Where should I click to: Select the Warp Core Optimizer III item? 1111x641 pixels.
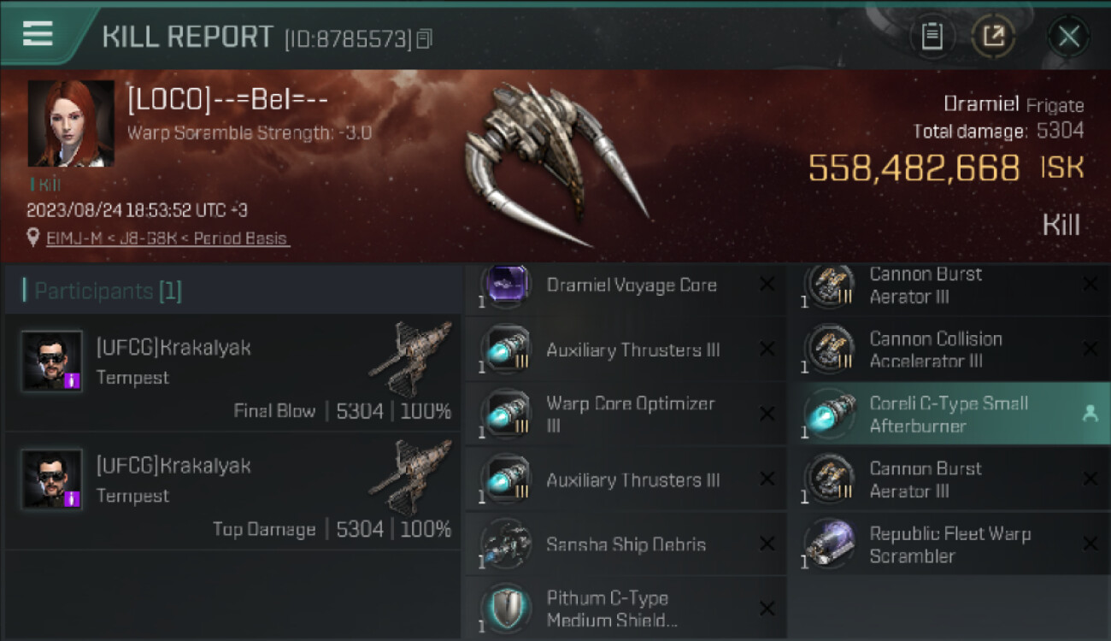click(626, 414)
